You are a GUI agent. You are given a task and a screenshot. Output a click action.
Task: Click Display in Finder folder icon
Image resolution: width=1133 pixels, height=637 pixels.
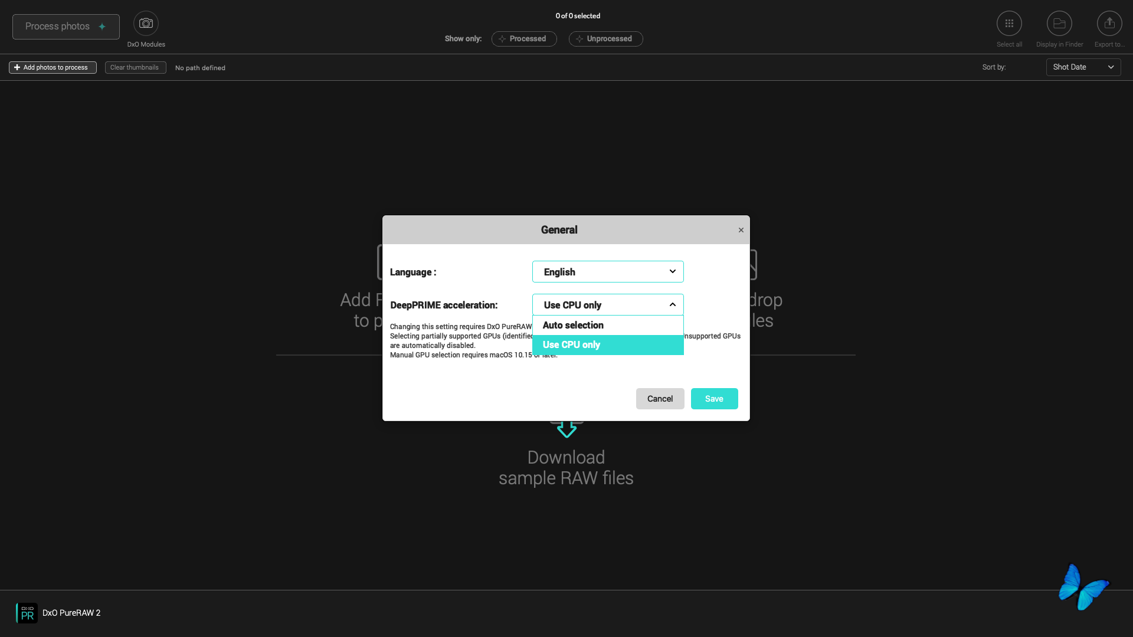point(1059,24)
